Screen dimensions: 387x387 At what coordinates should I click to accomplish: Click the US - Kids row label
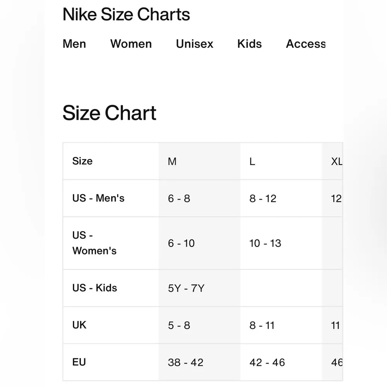[x=94, y=288]
